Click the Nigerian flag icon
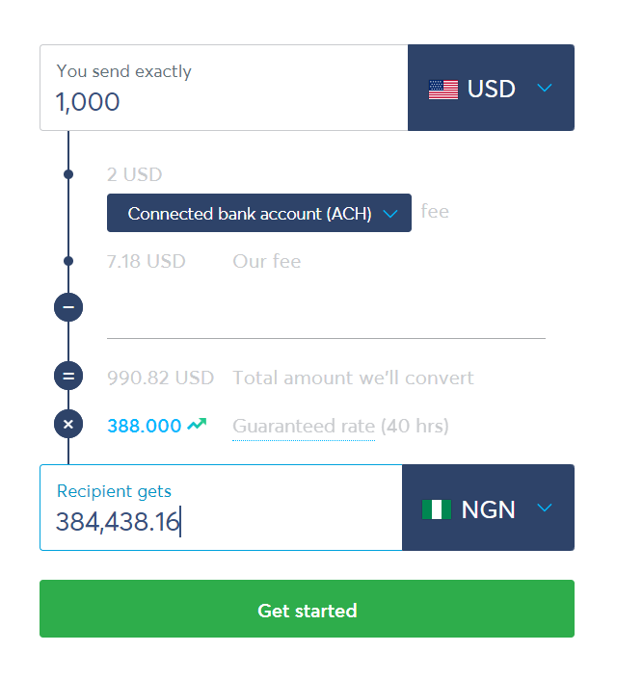This screenshot has width=643, height=678. click(437, 509)
